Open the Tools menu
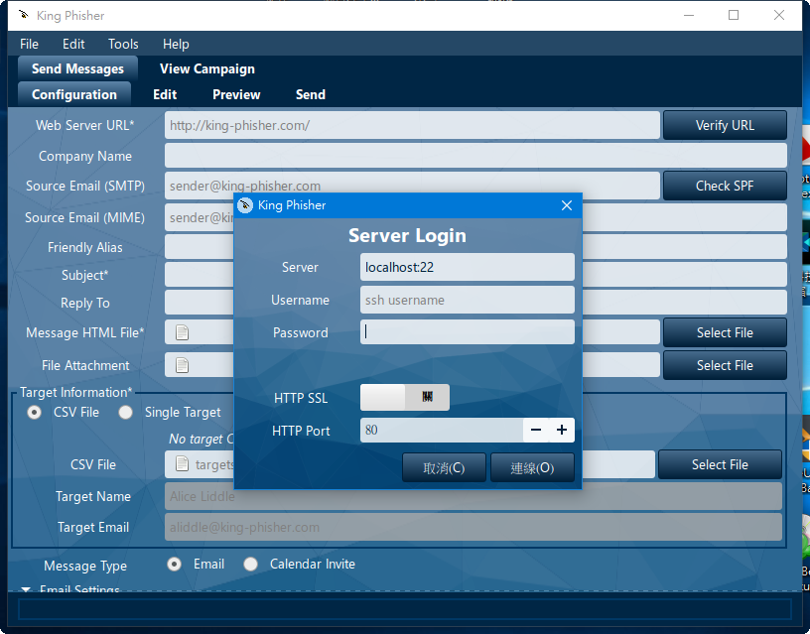This screenshot has width=810, height=634. coord(123,44)
